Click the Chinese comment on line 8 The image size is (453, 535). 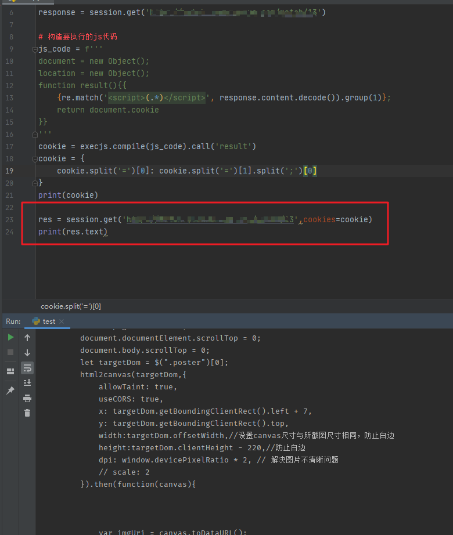tap(77, 37)
